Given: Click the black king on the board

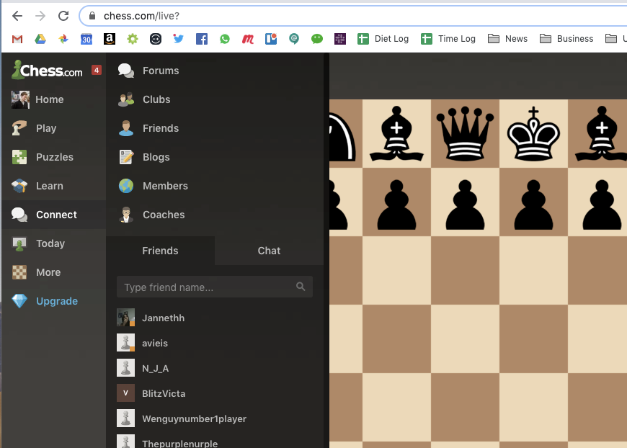Looking at the screenshot, I should point(533,133).
